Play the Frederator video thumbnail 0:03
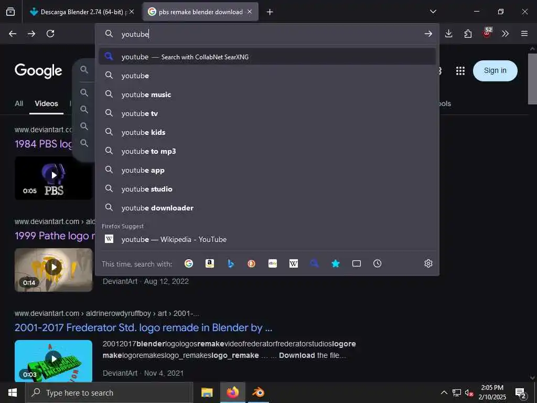The image size is (537, 403). [x=53, y=361]
